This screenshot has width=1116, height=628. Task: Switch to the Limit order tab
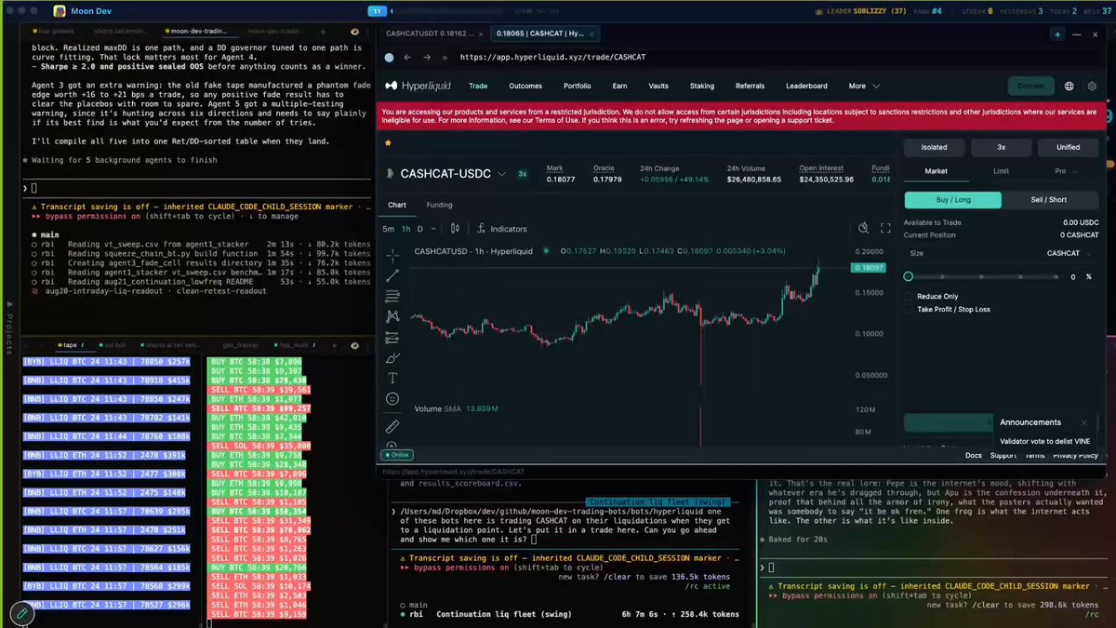(1001, 171)
